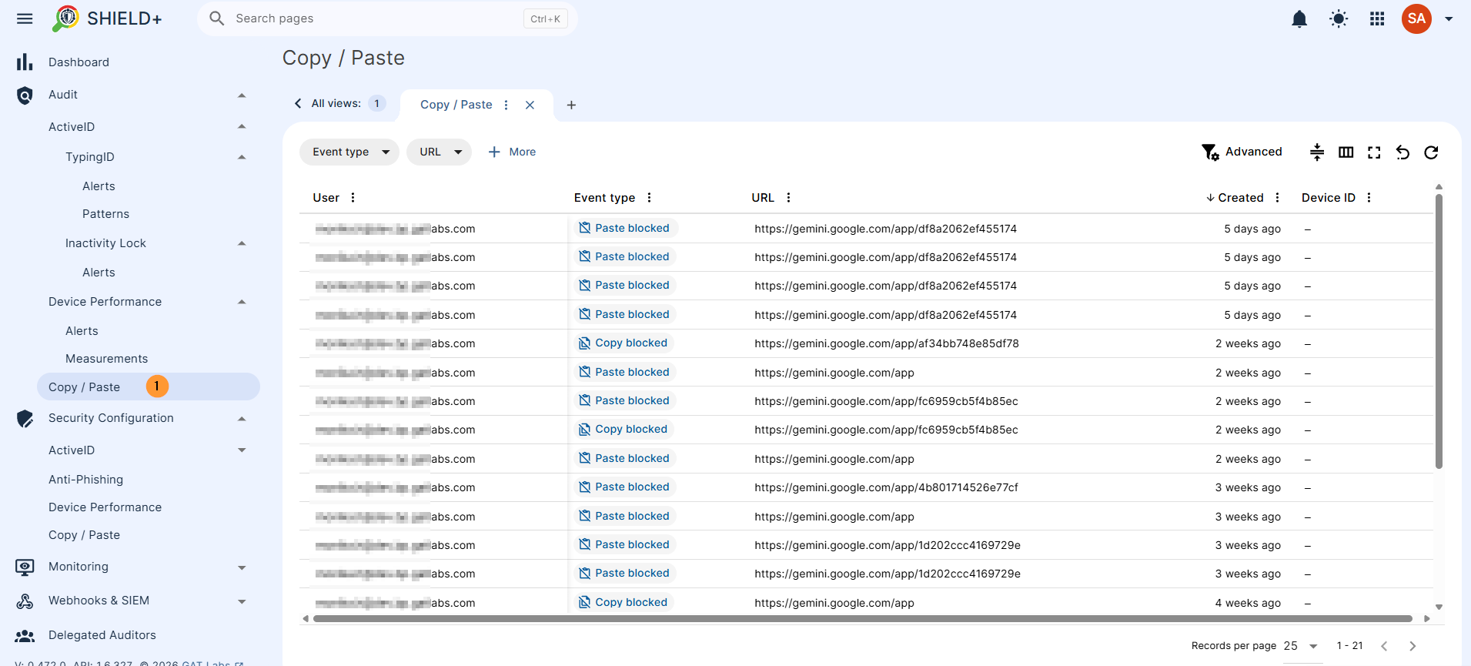Image resolution: width=1471 pixels, height=666 pixels.
Task: Open Alerts under TypingID
Action: (99, 186)
